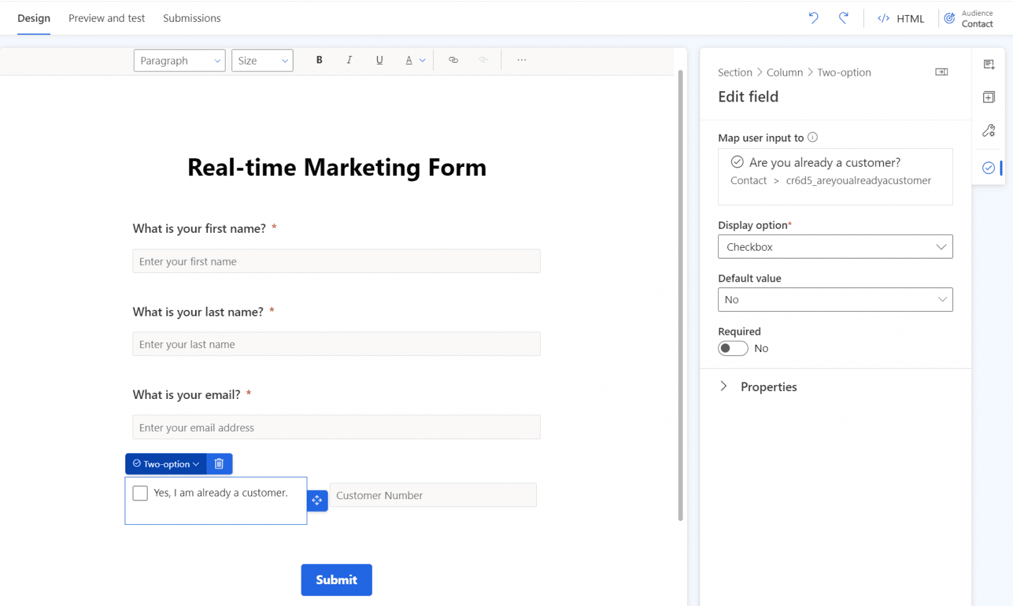Open the Submissions tab

click(x=191, y=18)
